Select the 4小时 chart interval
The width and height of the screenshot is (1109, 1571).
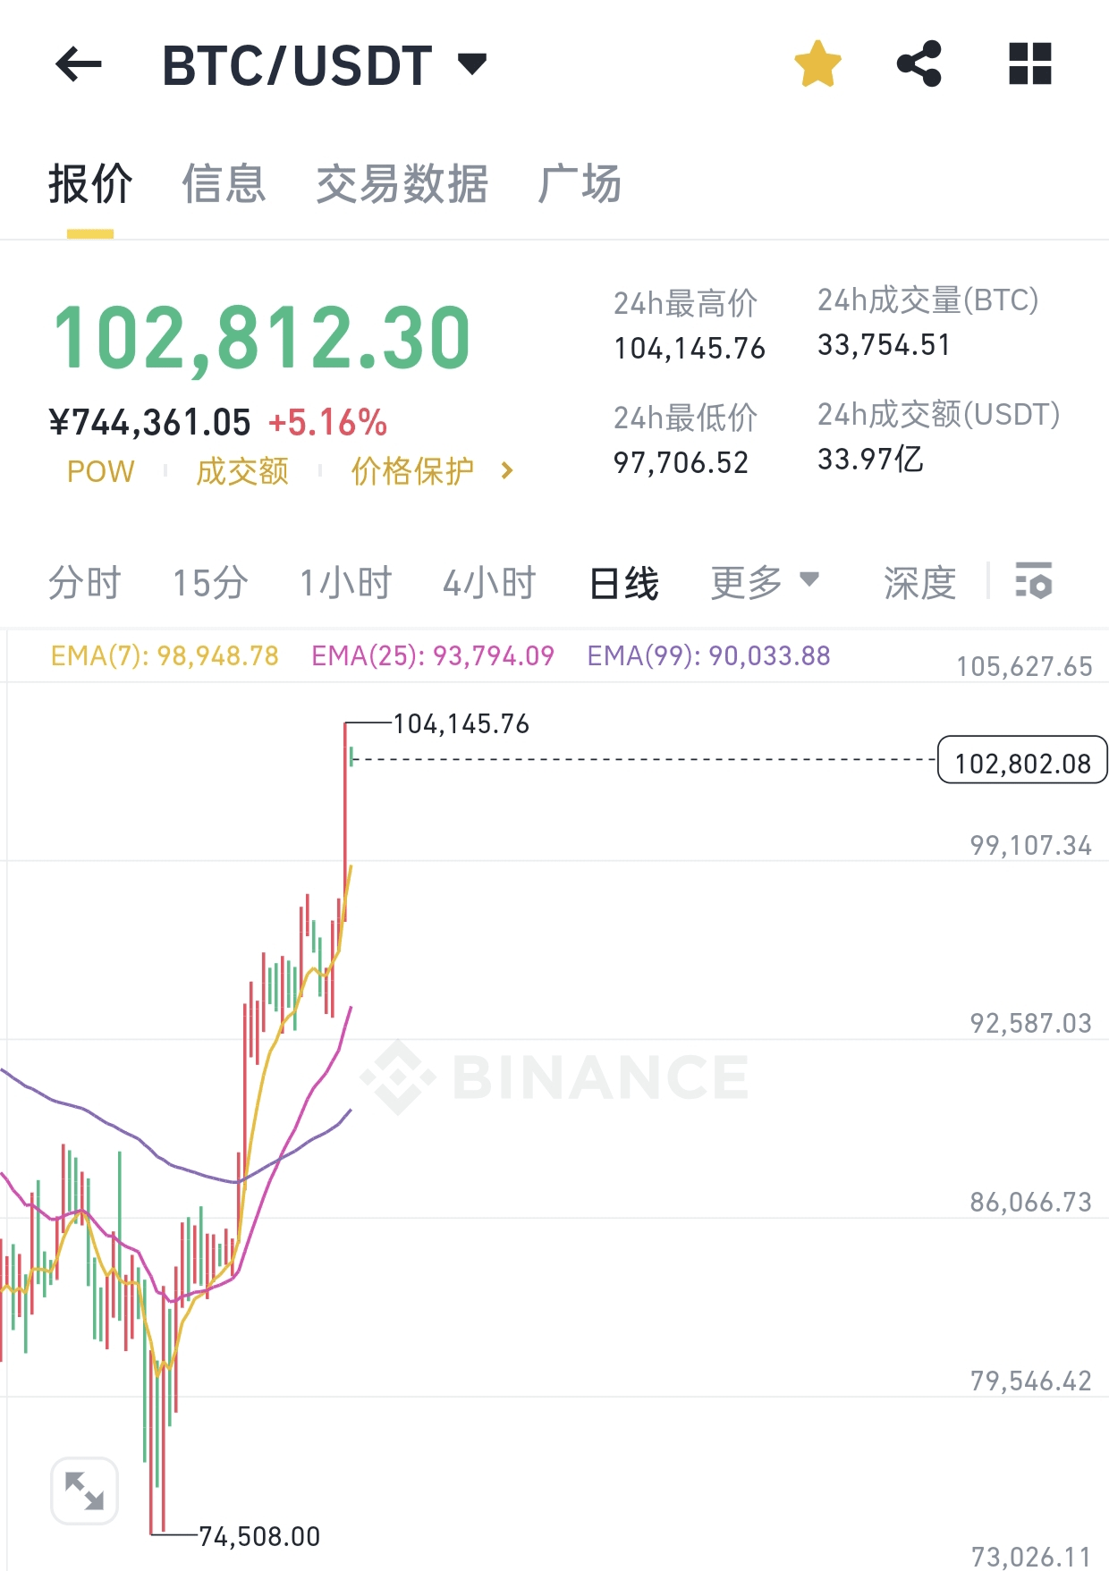(489, 583)
